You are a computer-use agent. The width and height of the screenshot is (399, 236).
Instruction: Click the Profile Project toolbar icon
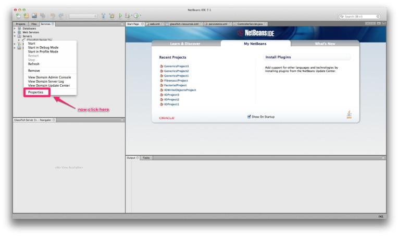[x=136, y=16]
